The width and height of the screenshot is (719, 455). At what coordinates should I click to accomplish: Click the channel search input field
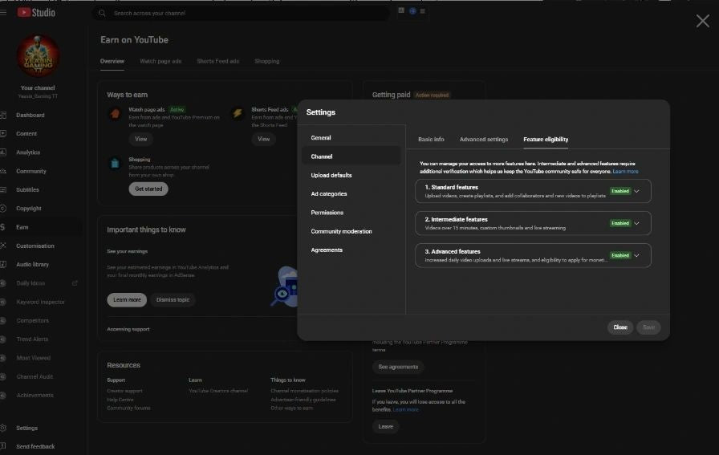tap(241, 13)
